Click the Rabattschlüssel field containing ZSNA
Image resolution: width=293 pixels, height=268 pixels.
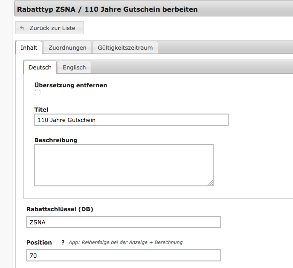tap(123, 222)
